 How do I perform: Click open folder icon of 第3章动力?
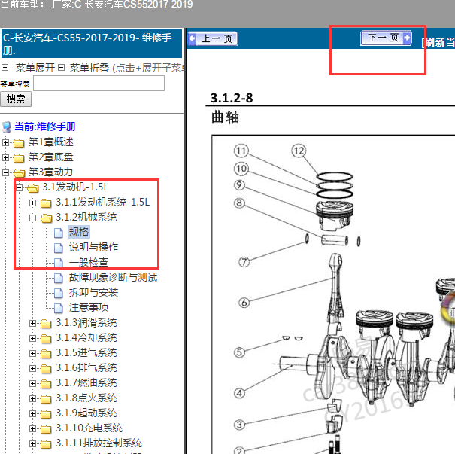[19, 173]
